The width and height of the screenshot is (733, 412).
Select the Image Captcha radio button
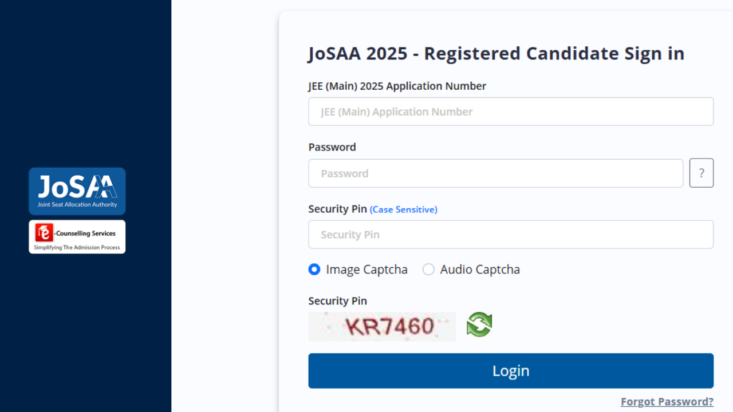pos(314,270)
